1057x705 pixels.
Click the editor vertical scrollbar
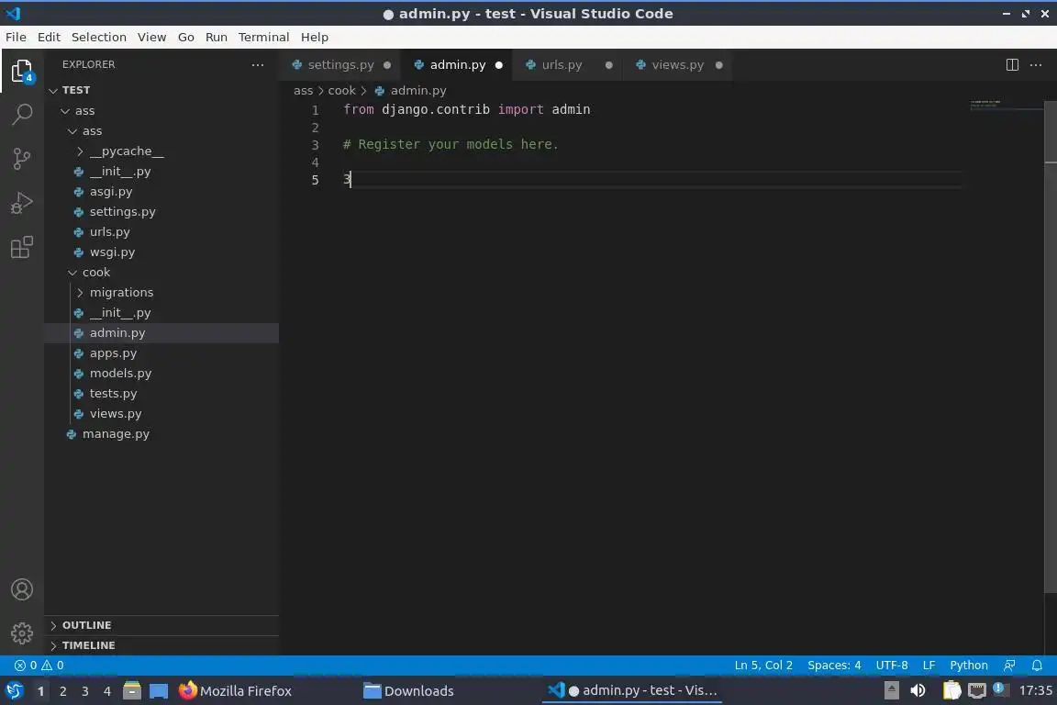click(1051, 347)
